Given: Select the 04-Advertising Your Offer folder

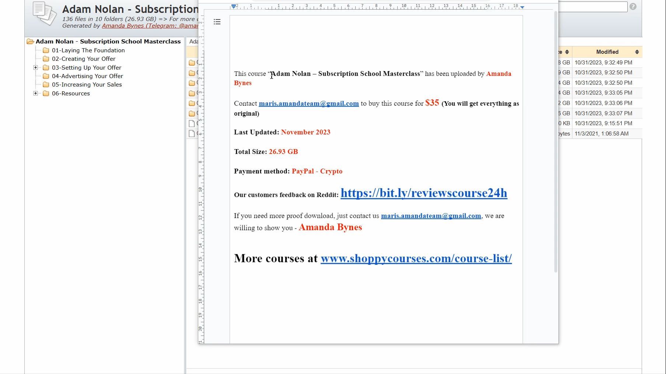Looking at the screenshot, I should (x=87, y=76).
